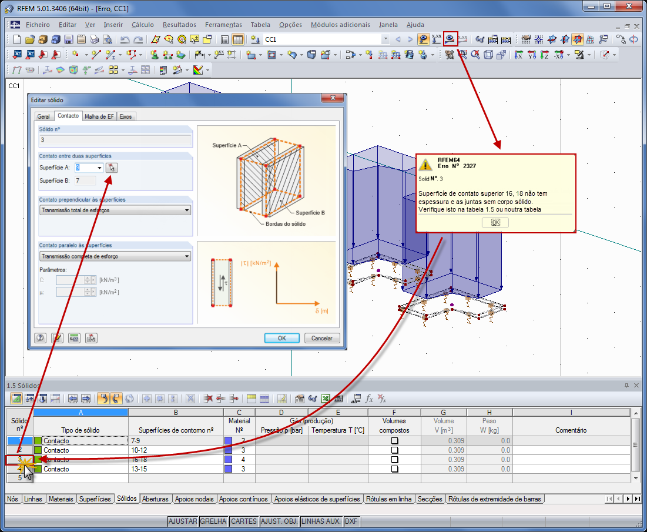Switch to the Superfícies table tab
Viewport: 647px width, 532px height.
95,499
